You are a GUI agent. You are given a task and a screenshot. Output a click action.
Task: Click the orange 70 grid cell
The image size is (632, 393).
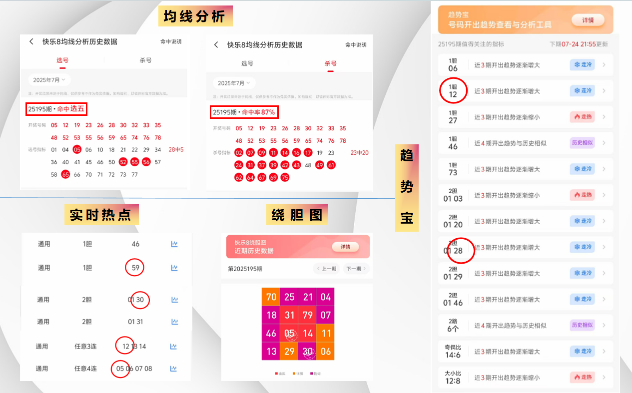(271, 297)
